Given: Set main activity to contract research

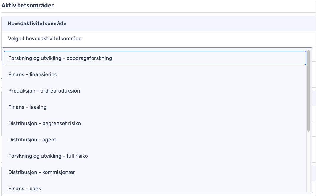Looking at the screenshot, I should click(x=60, y=58).
